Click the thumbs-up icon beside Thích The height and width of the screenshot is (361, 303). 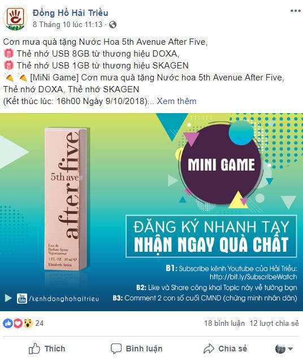[x=34, y=349]
